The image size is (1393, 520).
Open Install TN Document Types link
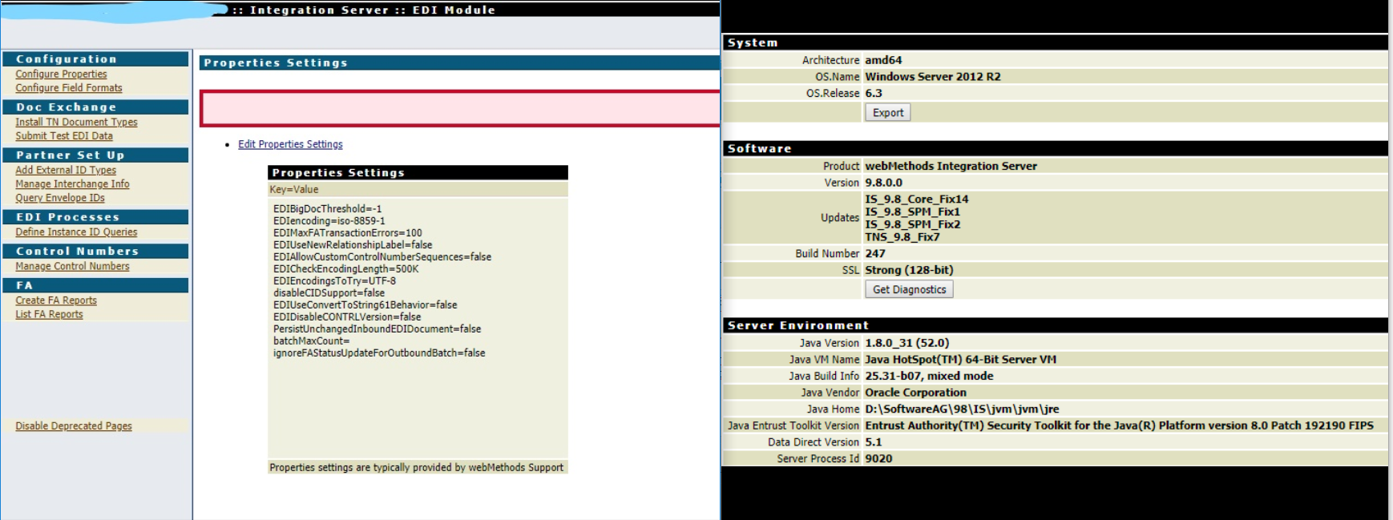[76, 122]
